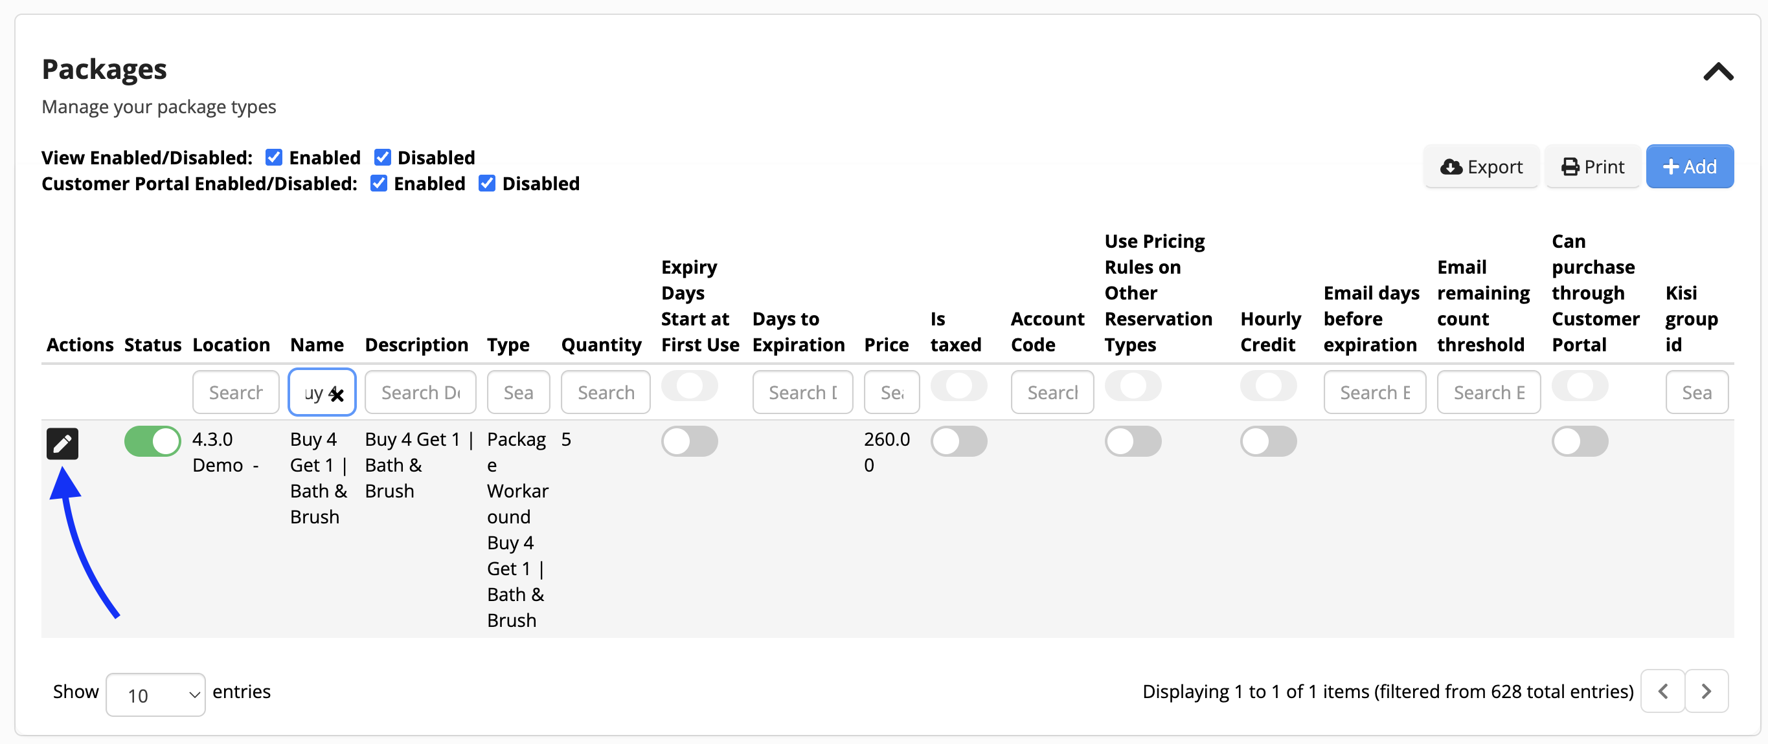The height and width of the screenshot is (744, 1768).
Task: Click the Kisi group id search box
Action: (1697, 391)
